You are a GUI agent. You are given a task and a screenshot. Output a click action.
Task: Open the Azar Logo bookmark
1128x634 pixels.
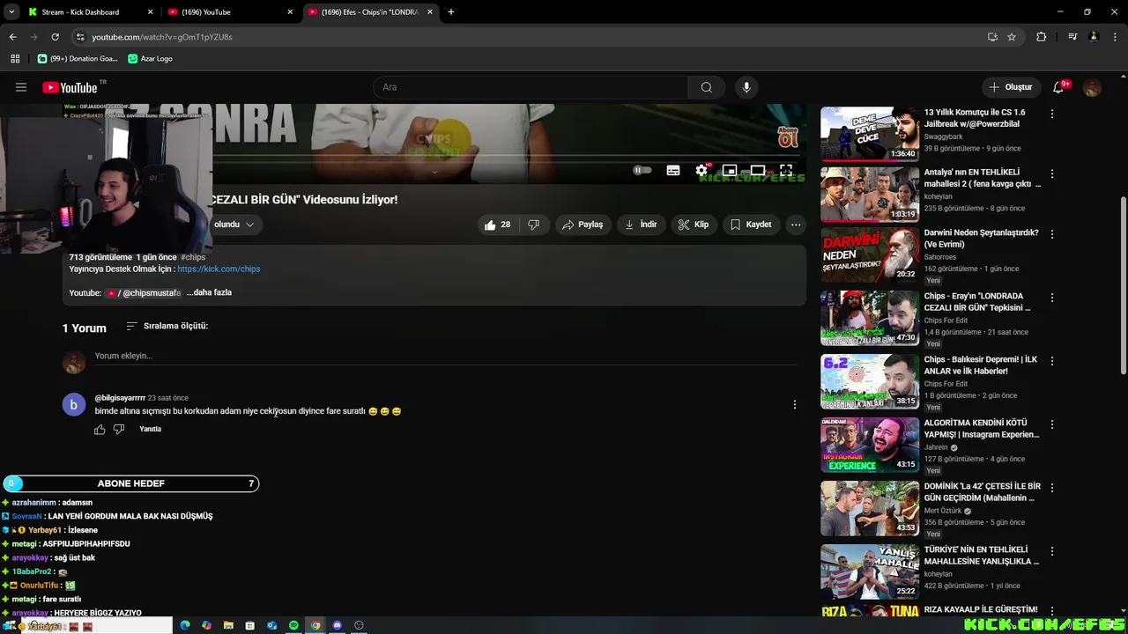coord(151,58)
